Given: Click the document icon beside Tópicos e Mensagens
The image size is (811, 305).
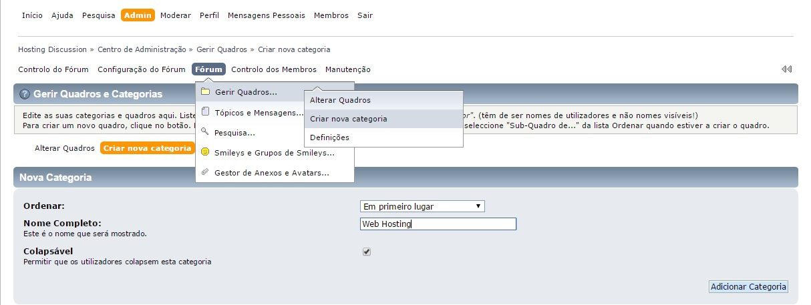Looking at the screenshot, I should 206,112.
